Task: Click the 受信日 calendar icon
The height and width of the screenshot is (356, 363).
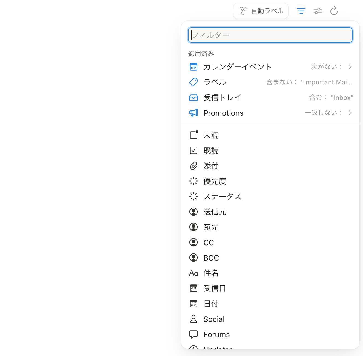Action: pyautogui.click(x=194, y=288)
